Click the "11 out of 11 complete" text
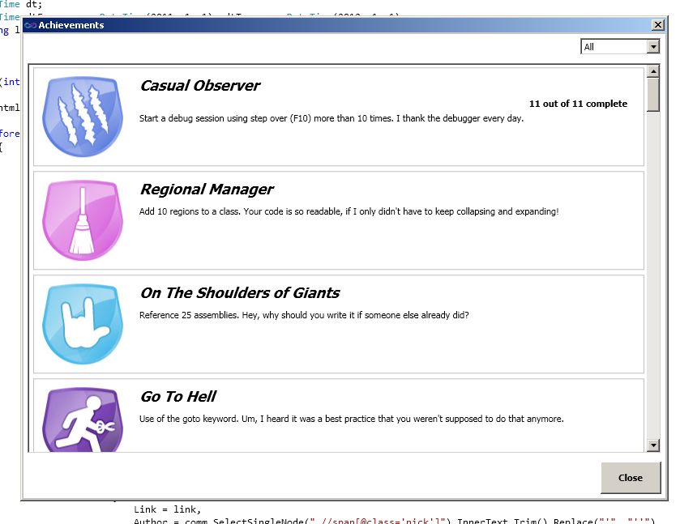The height and width of the screenshot is (524, 680). 578,104
